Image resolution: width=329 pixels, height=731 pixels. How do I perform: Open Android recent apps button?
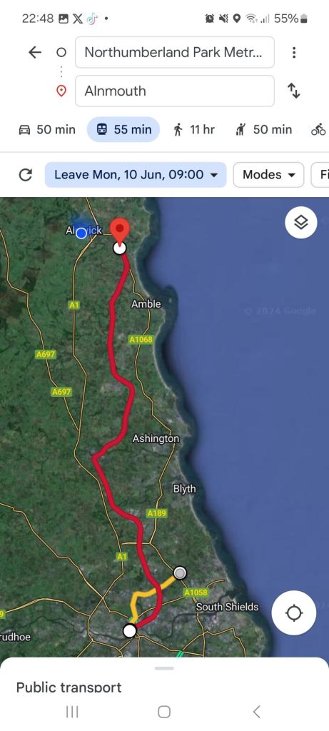tap(72, 712)
